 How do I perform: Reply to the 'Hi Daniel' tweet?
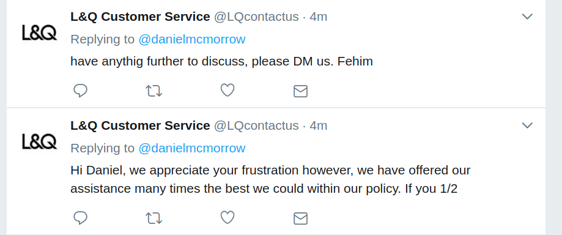click(x=80, y=218)
